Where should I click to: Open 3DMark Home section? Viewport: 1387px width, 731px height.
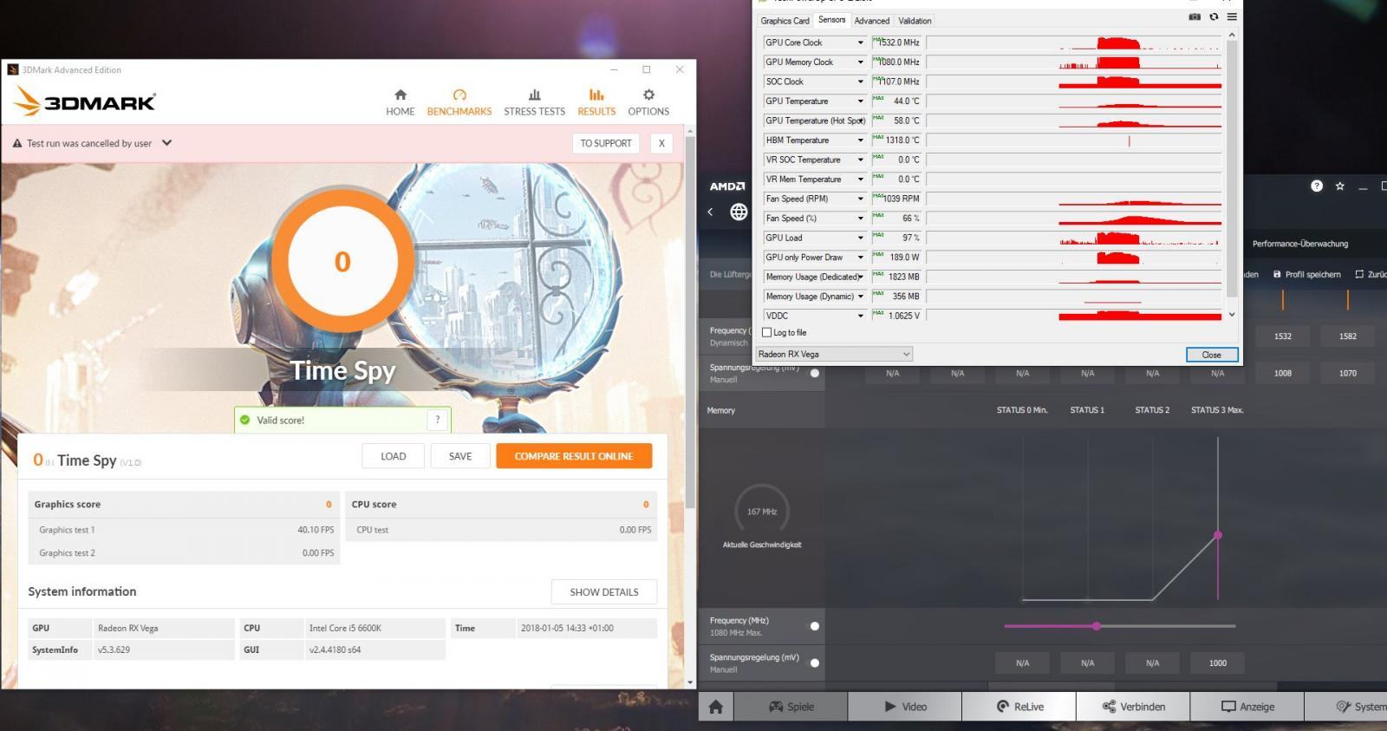tap(400, 102)
